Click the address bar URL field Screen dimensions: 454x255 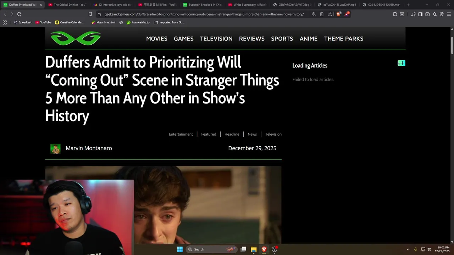[204, 14]
